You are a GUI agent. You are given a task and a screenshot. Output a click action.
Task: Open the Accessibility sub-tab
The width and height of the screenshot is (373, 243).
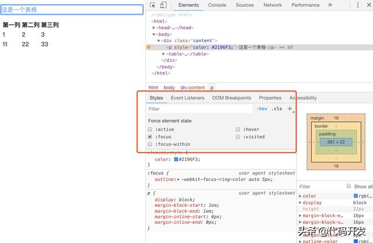303,98
